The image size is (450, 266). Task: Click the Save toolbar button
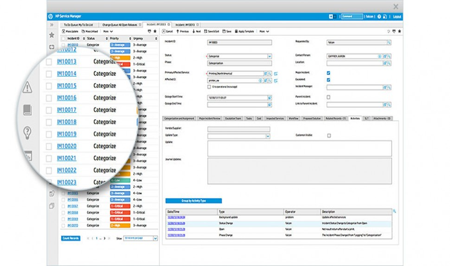pyautogui.click(x=227, y=31)
